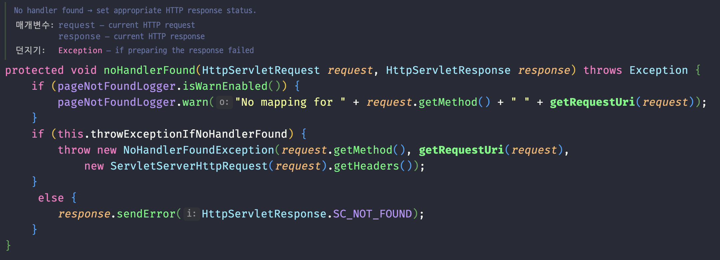
Task: Click the isWarnEnabled method call
Action: click(x=225, y=86)
